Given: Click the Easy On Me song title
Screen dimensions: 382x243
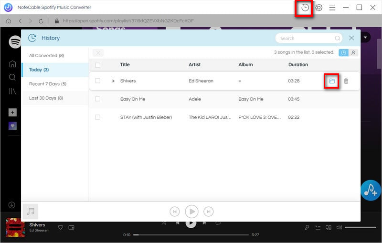Looking at the screenshot, I should 133,99.
